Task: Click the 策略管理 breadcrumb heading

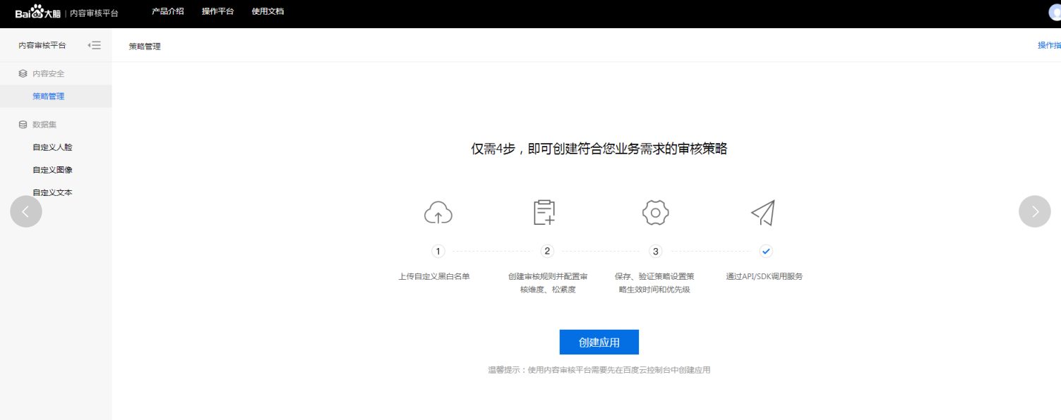Action: (145, 47)
